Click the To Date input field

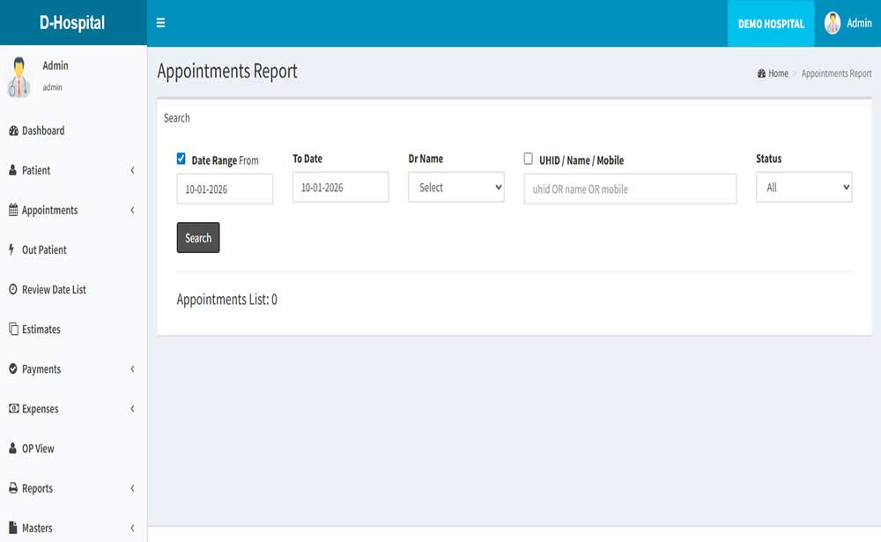340,188
